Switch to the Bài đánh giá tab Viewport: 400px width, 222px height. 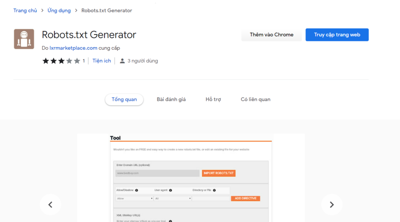[171, 99]
